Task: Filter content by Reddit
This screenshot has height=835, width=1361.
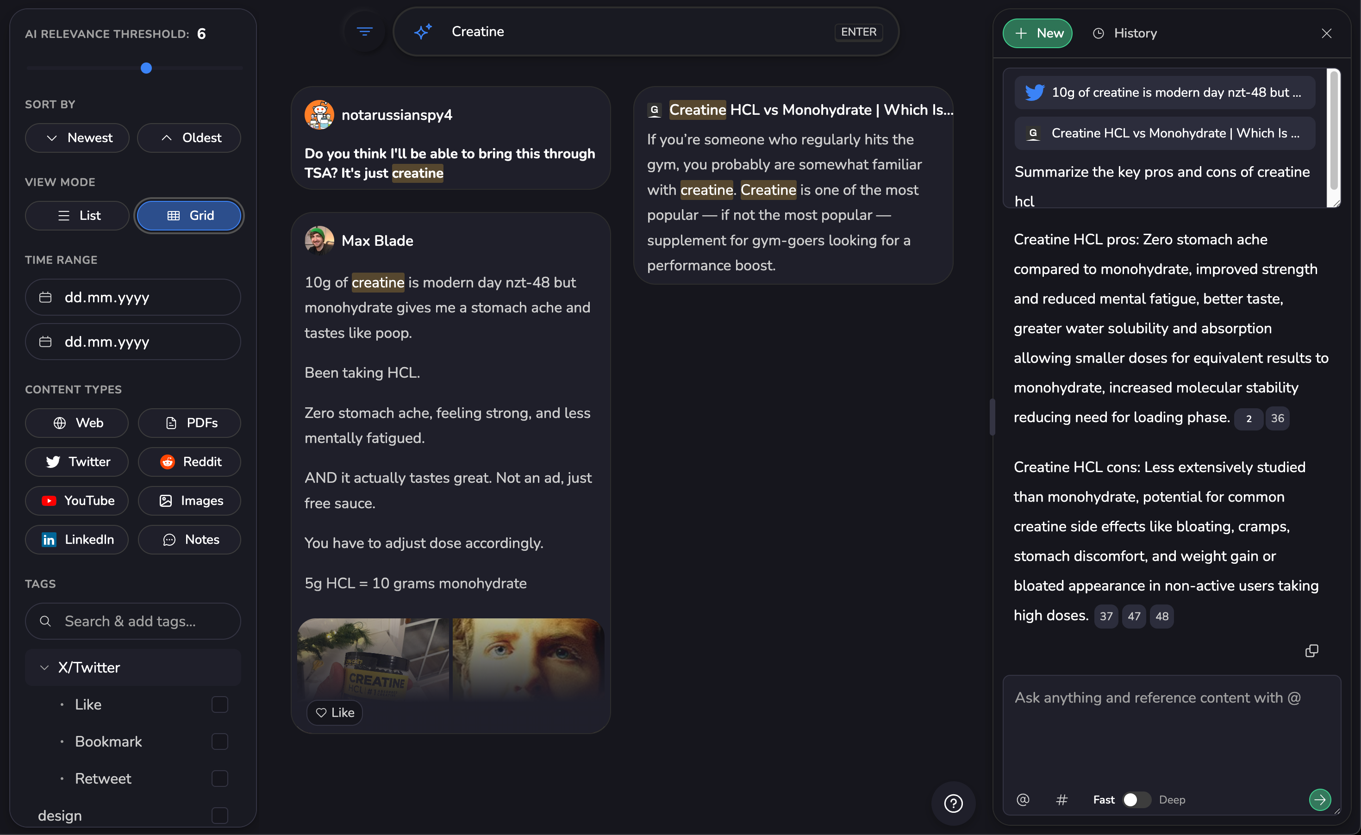Action: click(x=189, y=461)
